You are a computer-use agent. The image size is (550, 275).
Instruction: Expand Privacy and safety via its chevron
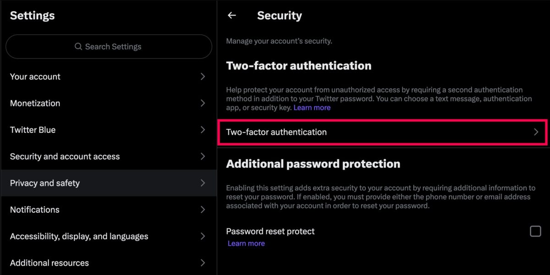coord(203,183)
